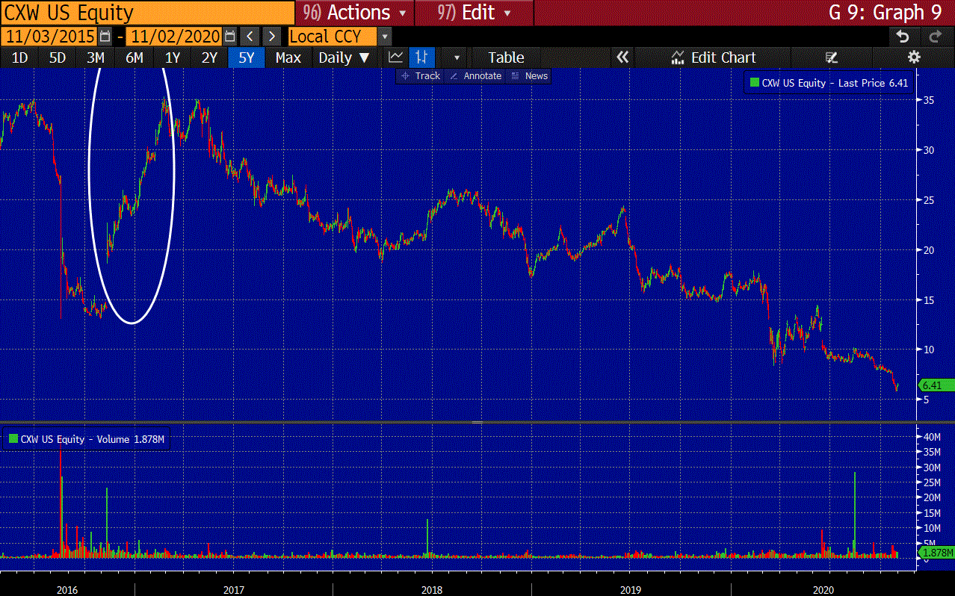
Task: Select the Max time range tab
Action: [x=288, y=58]
